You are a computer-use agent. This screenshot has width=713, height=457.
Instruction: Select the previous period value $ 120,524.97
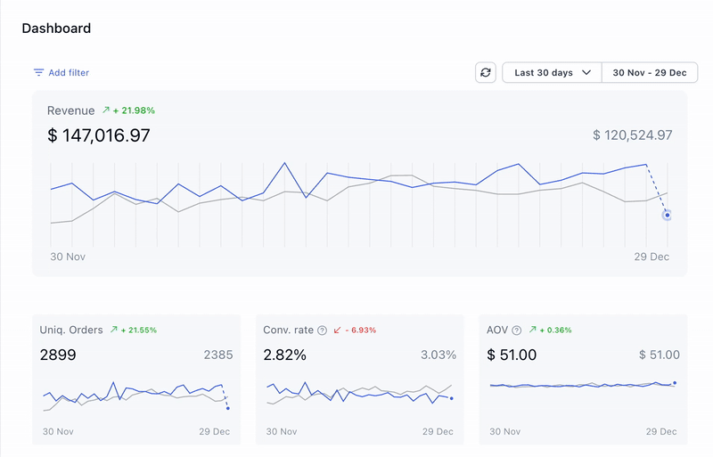(632, 135)
